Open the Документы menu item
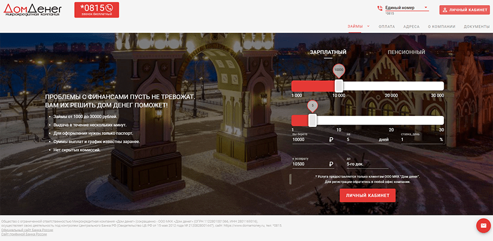The width and height of the screenshot is (493, 241). [x=476, y=27]
